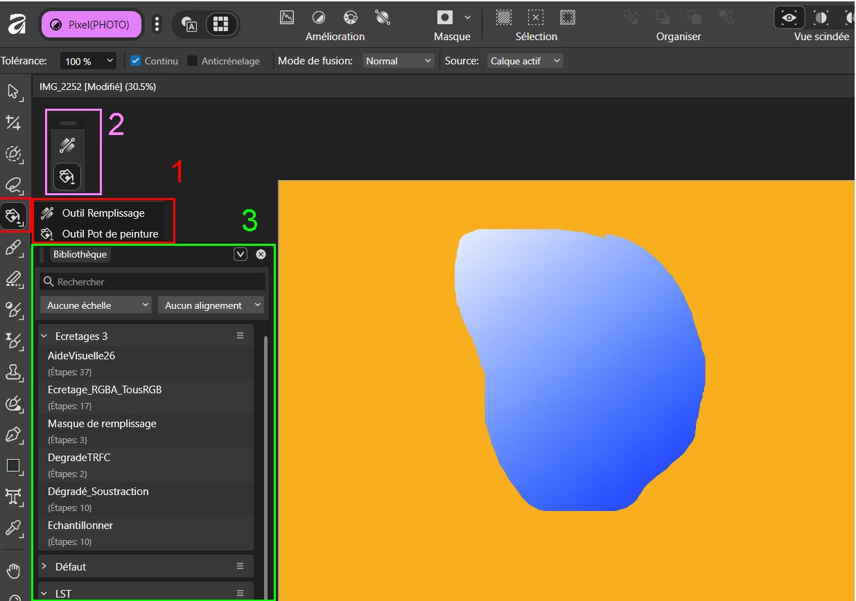
Task: Open the Source Calque actif dropdown
Action: coord(525,61)
